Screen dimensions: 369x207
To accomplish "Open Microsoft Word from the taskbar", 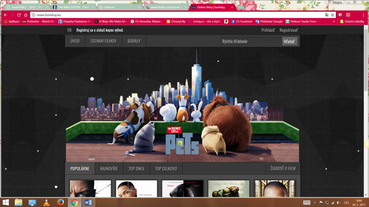I will click(88, 202).
